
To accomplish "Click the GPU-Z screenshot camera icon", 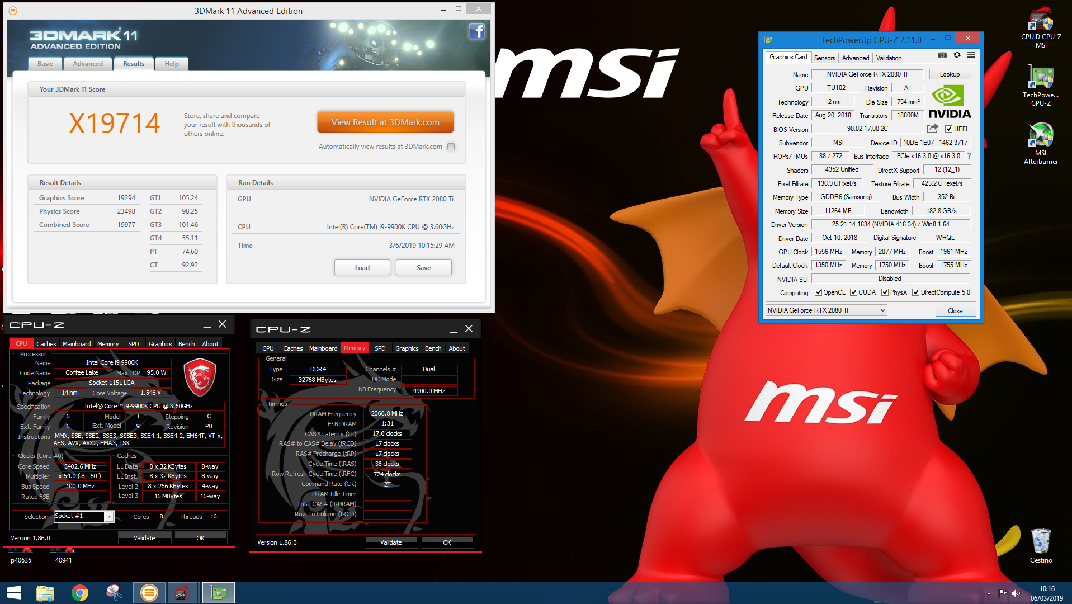I will coord(942,55).
